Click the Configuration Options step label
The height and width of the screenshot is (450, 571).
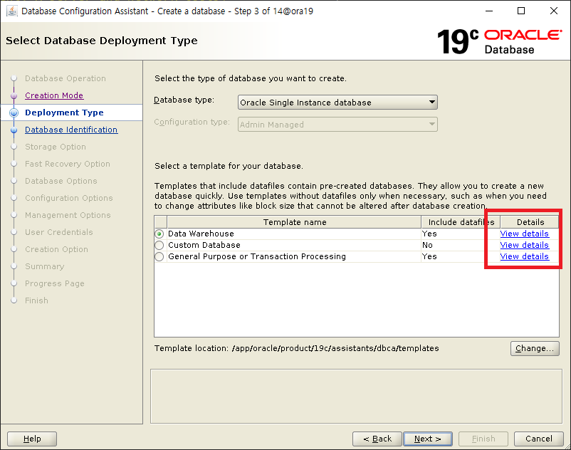69,198
